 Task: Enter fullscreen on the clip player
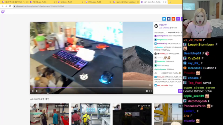pos(151,91)
